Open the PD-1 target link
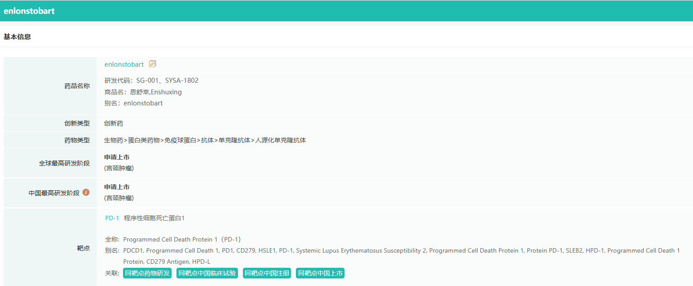 [x=112, y=218]
